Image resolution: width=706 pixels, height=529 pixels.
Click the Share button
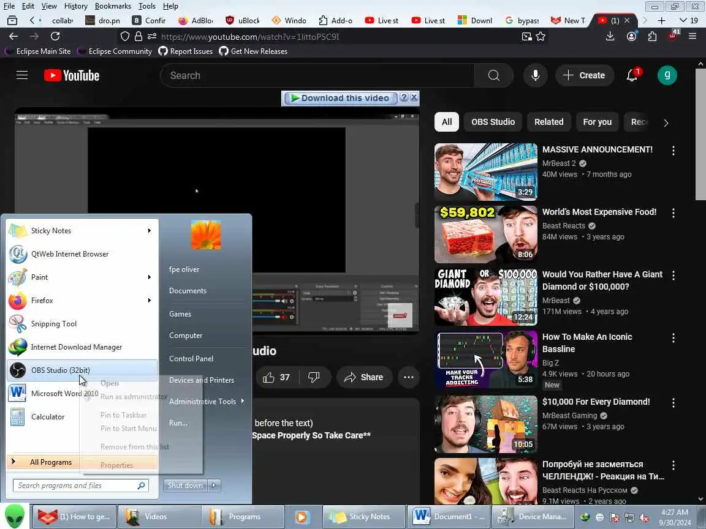pyautogui.click(x=363, y=377)
